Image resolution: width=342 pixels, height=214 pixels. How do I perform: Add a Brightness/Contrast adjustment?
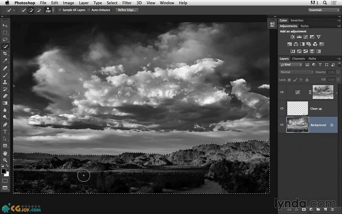(293, 37)
